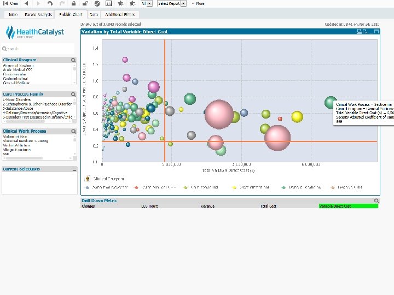The width and height of the screenshot is (394, 295).
Task: Select 1-Mood Disorders in Care Process Family
Action: (x=37, y=99)
